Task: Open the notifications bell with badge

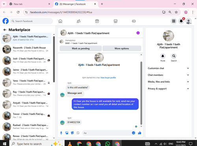Action: pos(181,21)
